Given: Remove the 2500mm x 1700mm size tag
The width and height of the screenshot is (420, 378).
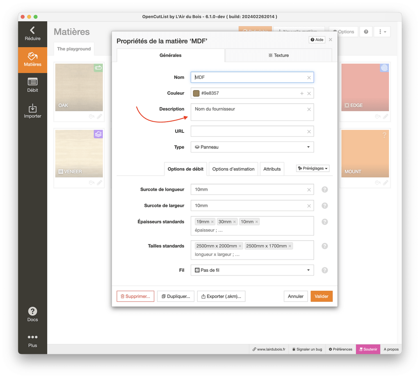Looking at the screenshot, I should 290,246.
